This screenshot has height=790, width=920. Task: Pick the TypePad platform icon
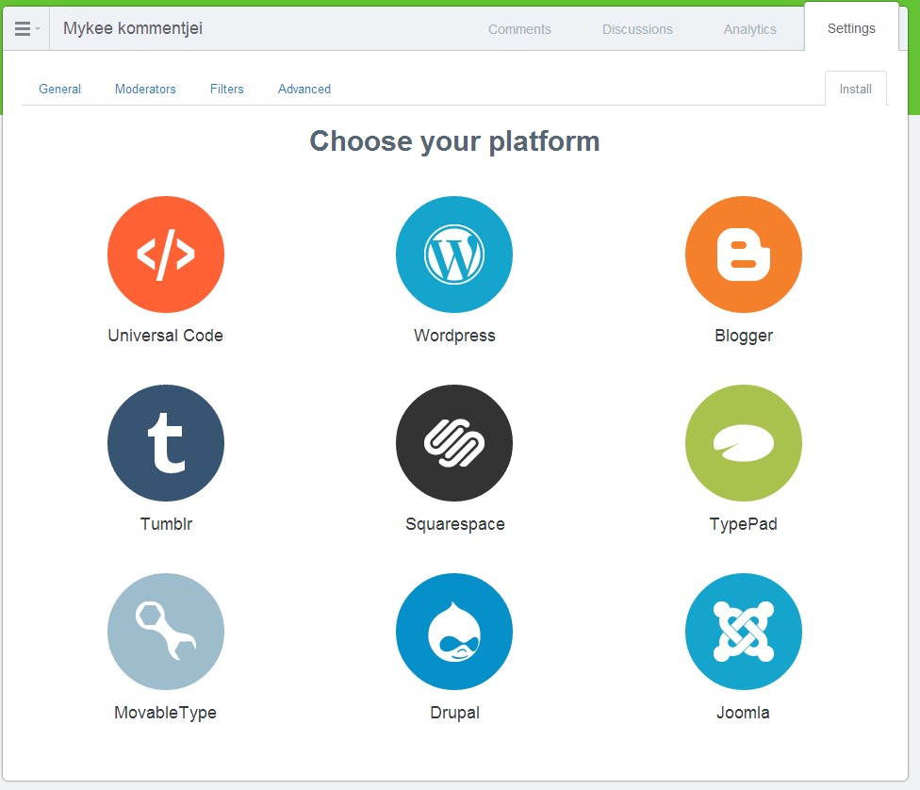744,443
